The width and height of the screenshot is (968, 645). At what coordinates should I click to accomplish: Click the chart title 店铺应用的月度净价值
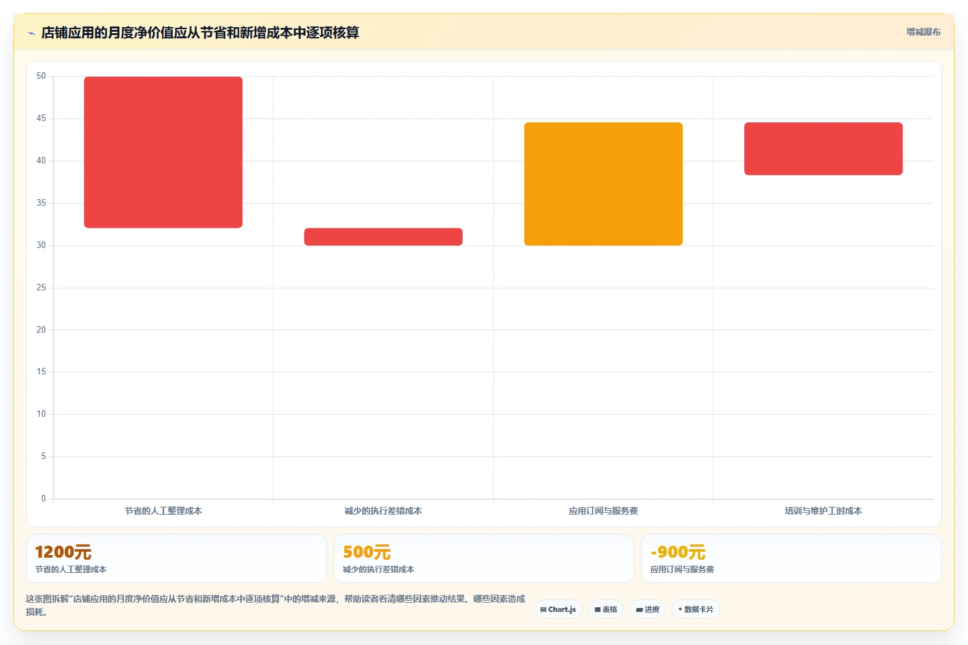200,32
